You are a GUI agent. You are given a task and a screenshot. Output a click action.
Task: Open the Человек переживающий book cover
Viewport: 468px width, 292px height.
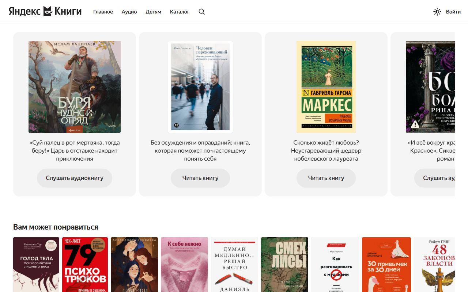(200, 87)
